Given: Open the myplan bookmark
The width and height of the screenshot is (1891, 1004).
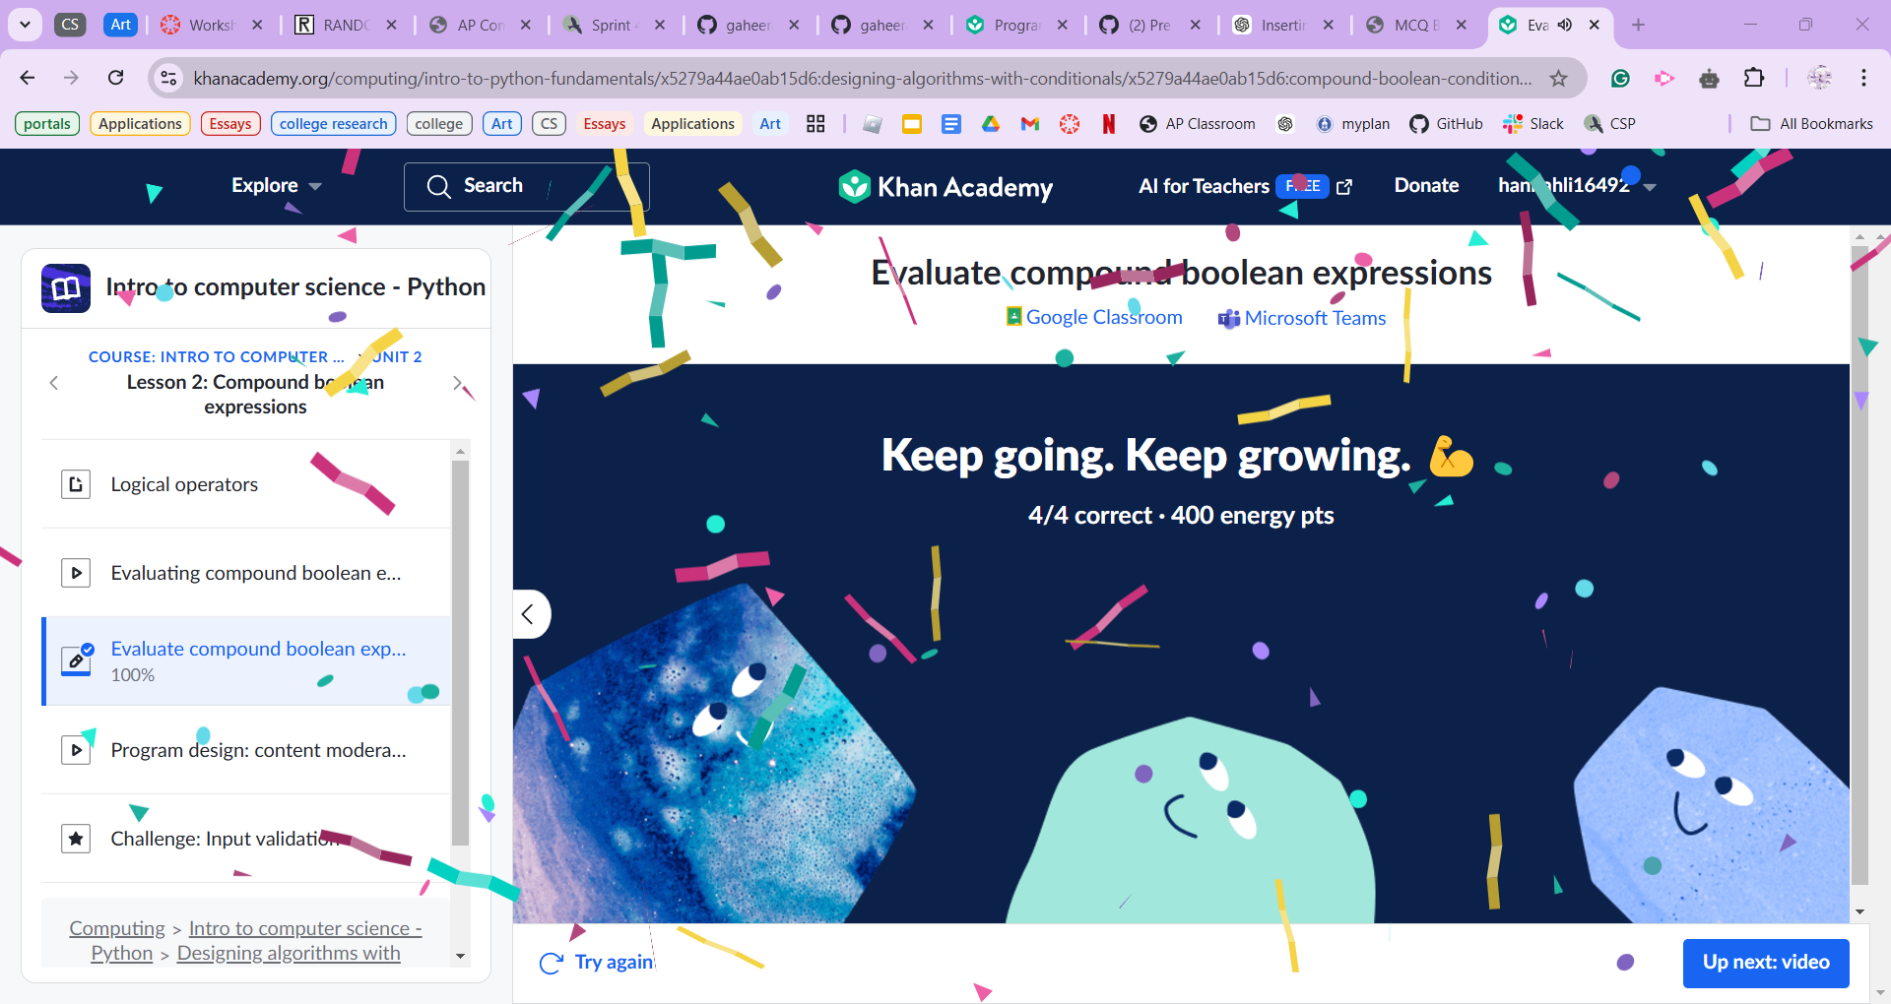Looking at the screenshot, I should pyautogui.click(x=1353, y=124).
